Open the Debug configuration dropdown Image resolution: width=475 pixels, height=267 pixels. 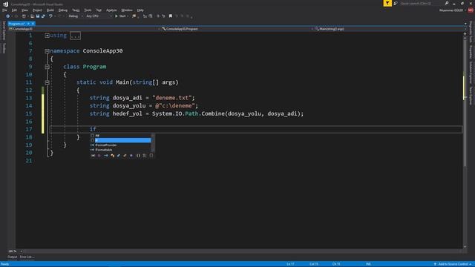tap(75, 16)
